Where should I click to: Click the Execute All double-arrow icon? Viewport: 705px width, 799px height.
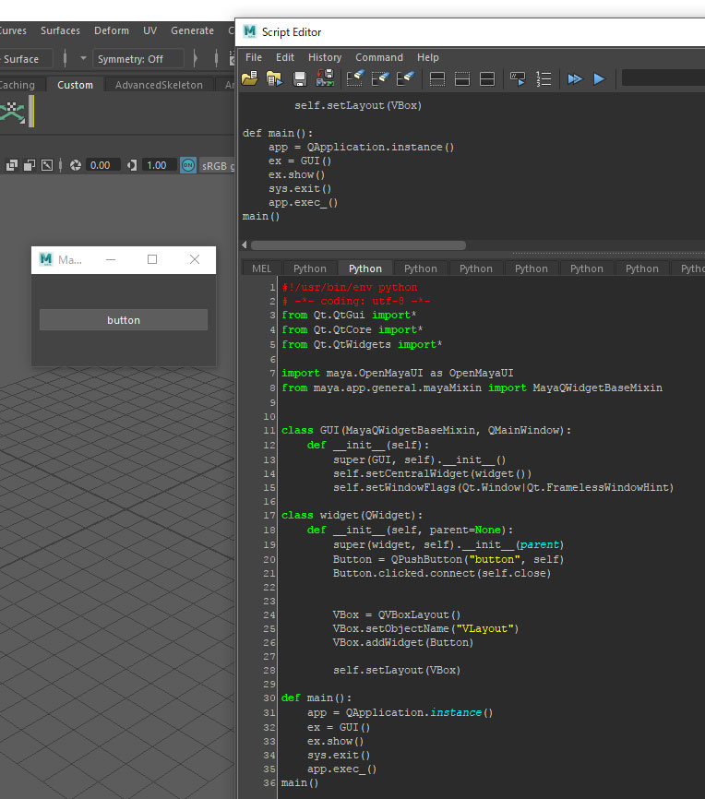click(574, 79)
